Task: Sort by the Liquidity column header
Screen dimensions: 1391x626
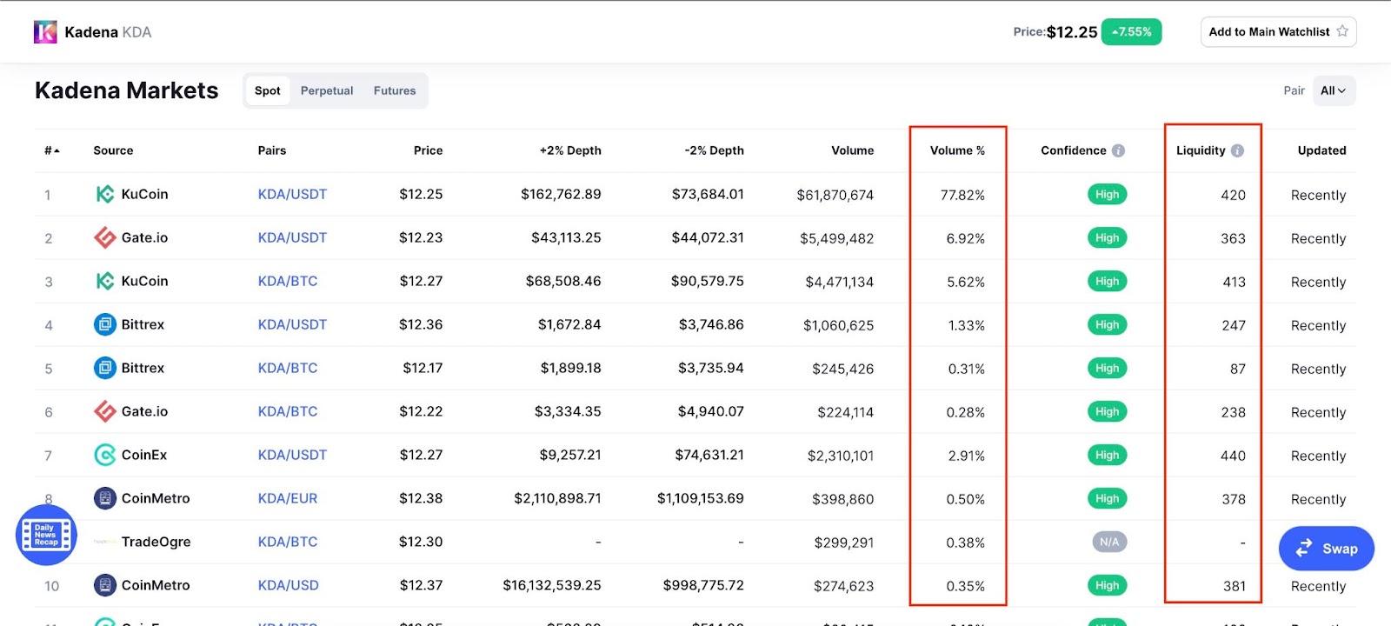Action: click(1201, 150)
